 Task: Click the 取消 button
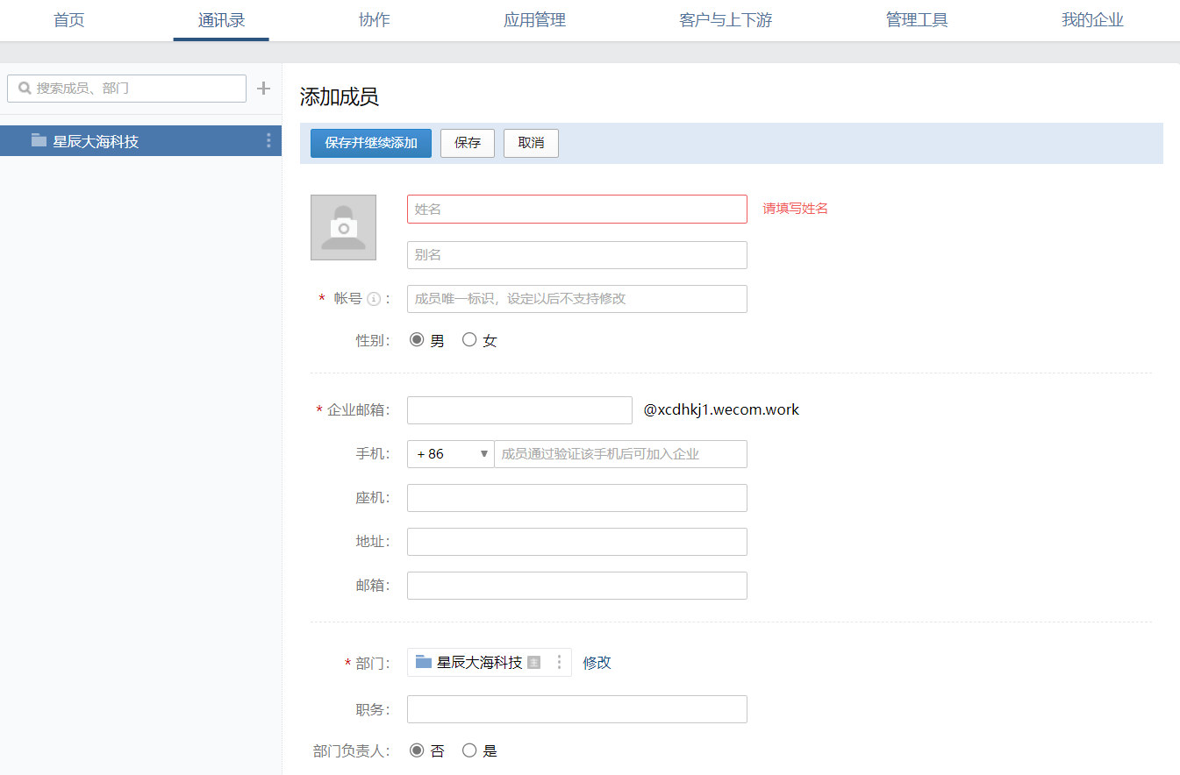531,143
